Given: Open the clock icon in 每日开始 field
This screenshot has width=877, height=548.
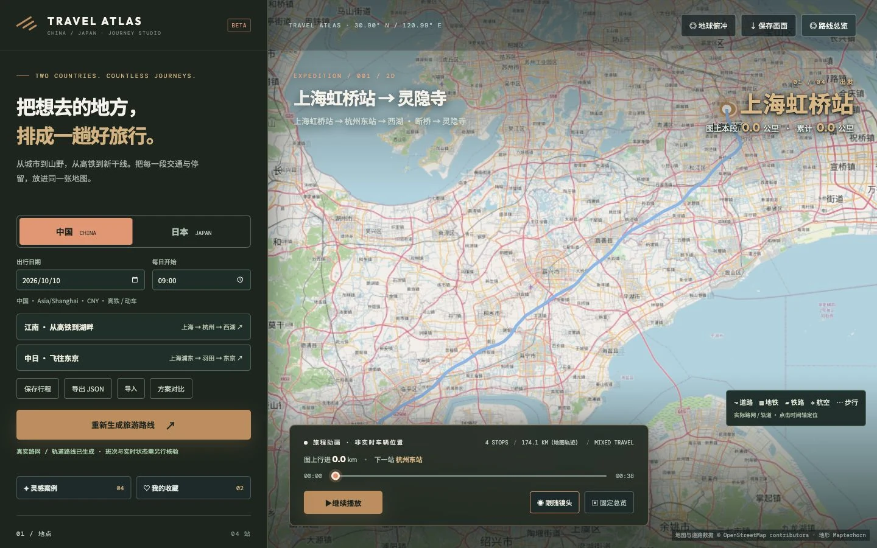Looking at the screenshot, I should click(240, 280).
